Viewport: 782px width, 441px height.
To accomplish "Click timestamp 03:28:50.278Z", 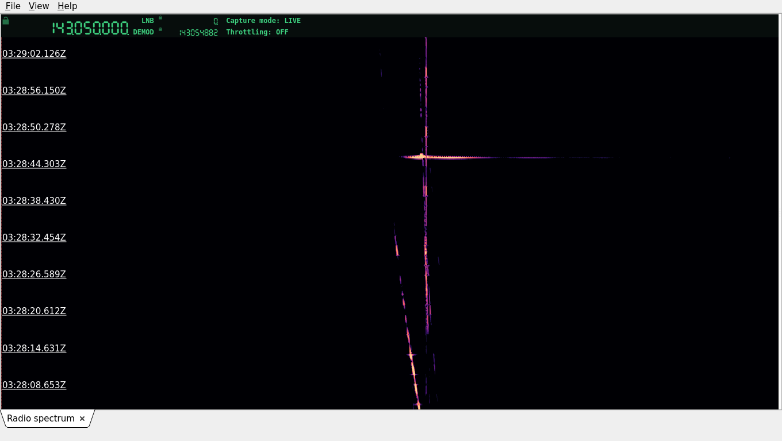I will pos(34,127).
